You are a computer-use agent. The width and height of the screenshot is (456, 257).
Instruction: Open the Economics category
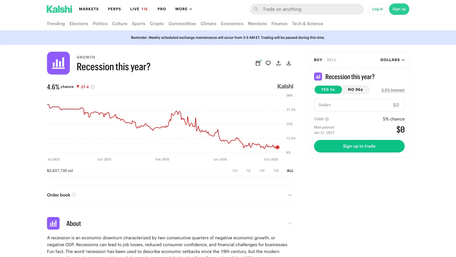coord(232,24)
